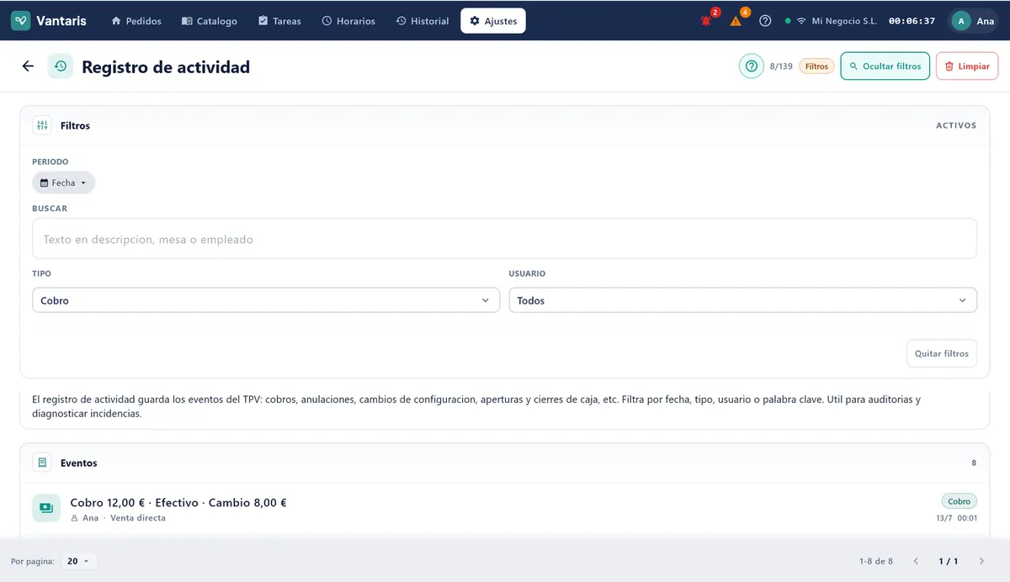The height and width of the screenshot is (582, 1010).
Task: Click the 1-8 de 8 pagination text
Action: click(876, 561)
